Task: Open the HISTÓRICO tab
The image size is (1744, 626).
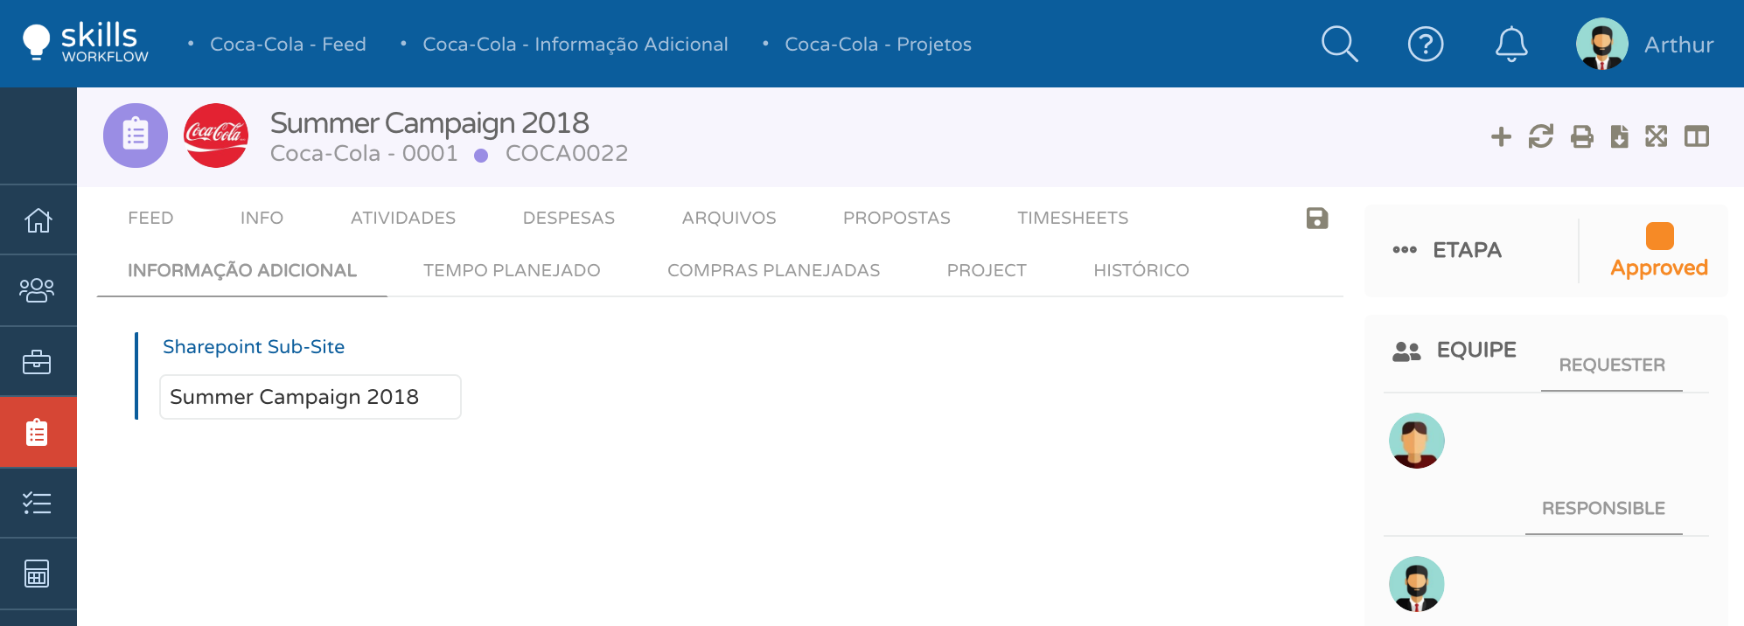Action: point(1141,270)
